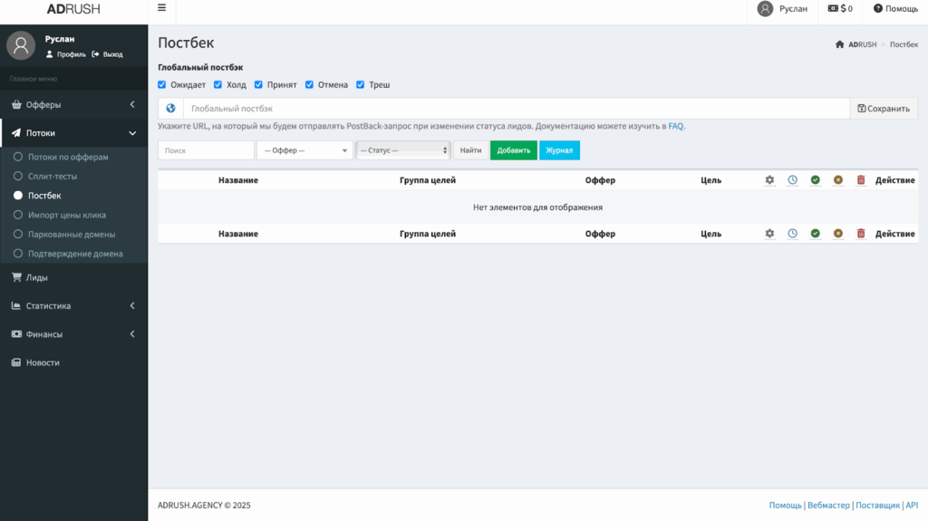Viewport: 928px width, 521px height.
Task: Uncheck the Отмена checkbox
Action: pos(309,84)
